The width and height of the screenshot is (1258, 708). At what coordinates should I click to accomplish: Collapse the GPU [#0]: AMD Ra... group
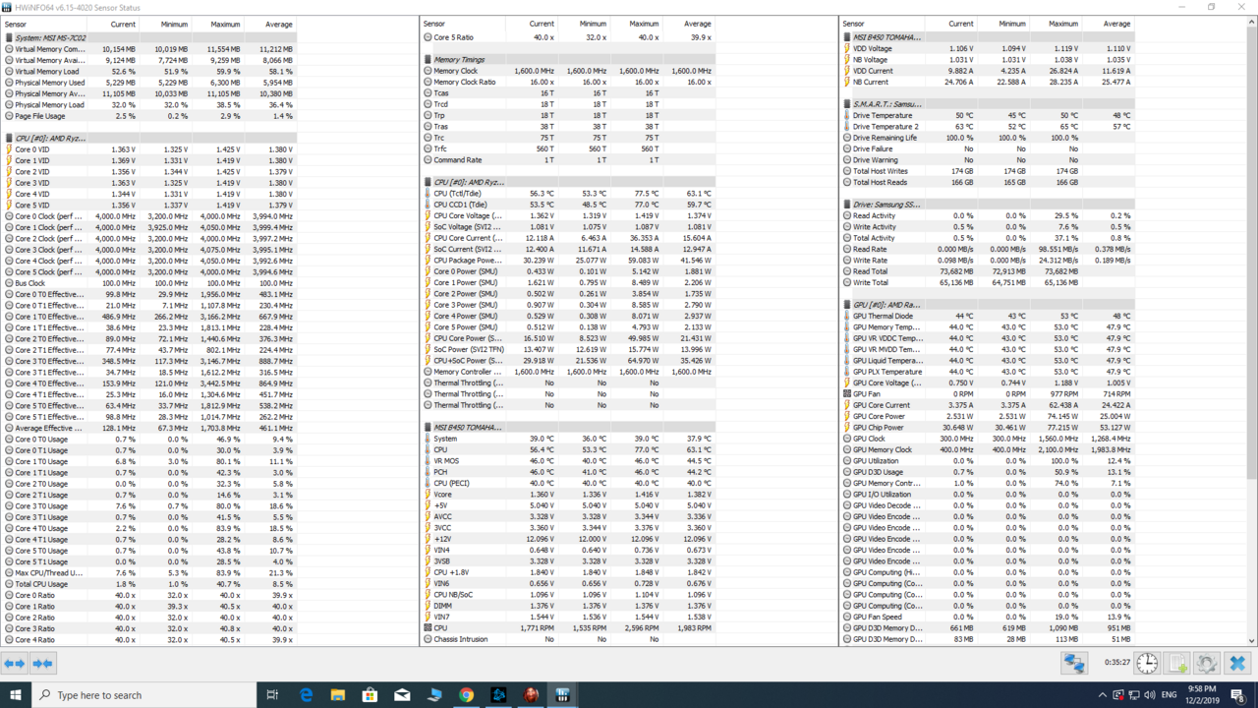847,305
